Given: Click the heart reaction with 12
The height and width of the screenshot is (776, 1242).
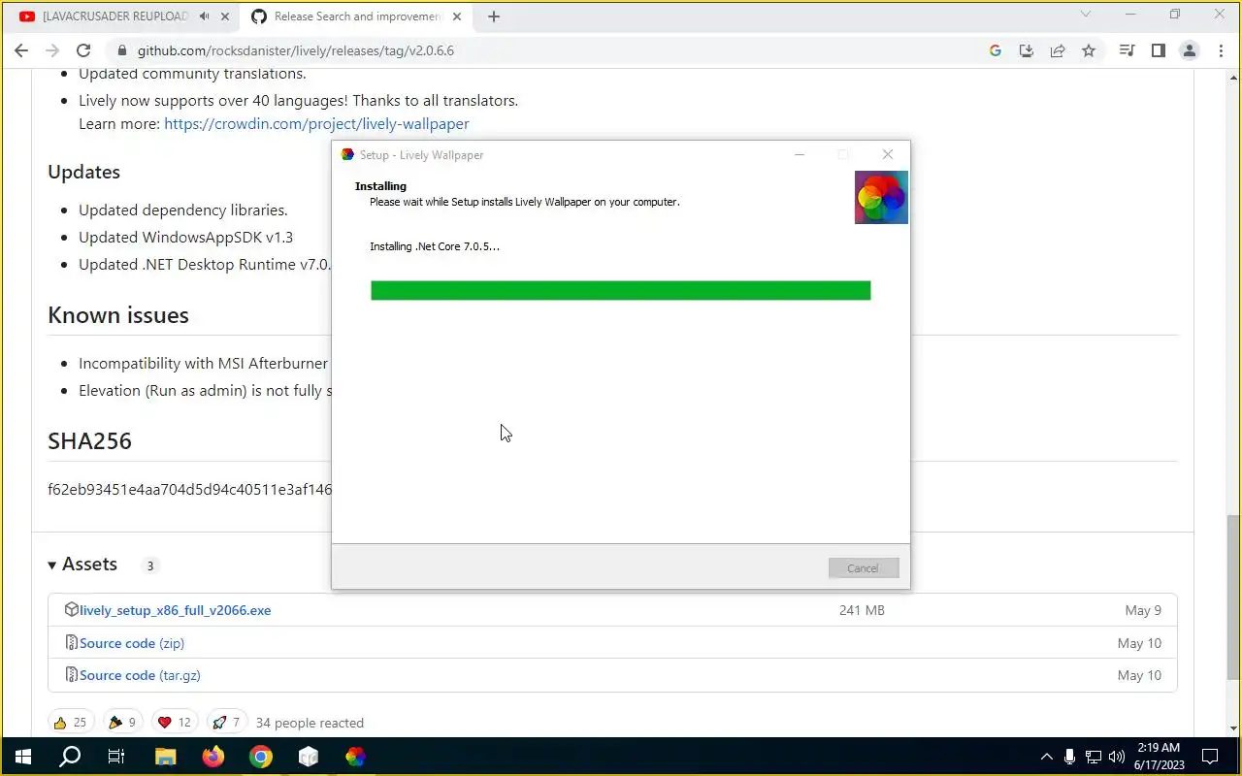Looking at the screenshot, I should 175,723.
